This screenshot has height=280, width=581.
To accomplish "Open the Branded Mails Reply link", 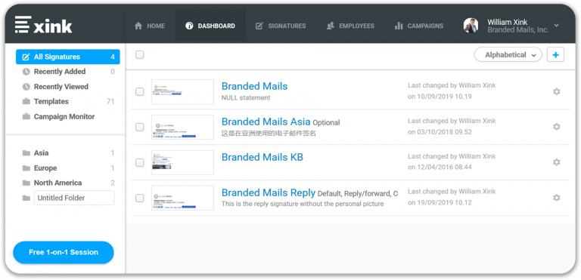I will 269,192.
